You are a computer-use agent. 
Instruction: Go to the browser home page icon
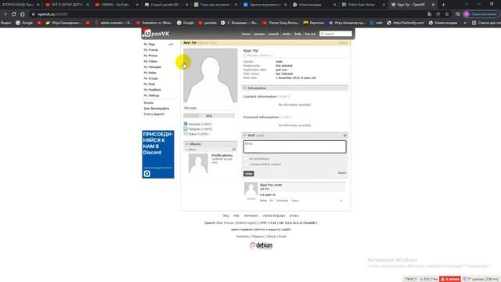click(23, 14)
